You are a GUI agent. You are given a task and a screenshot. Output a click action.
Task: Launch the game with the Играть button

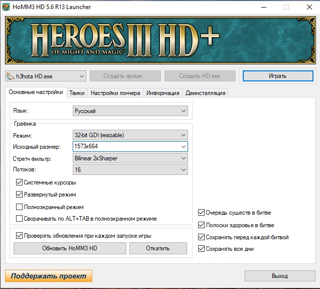tap(278, 76)
